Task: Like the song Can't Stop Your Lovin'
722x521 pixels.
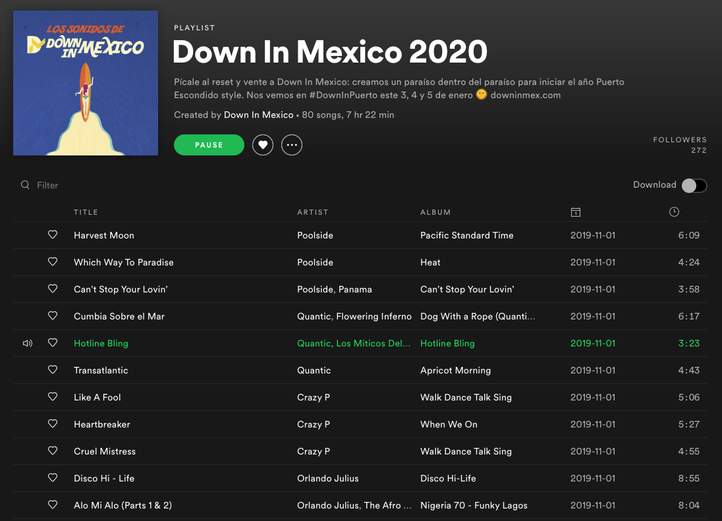Action: click(x=53, y=288)
